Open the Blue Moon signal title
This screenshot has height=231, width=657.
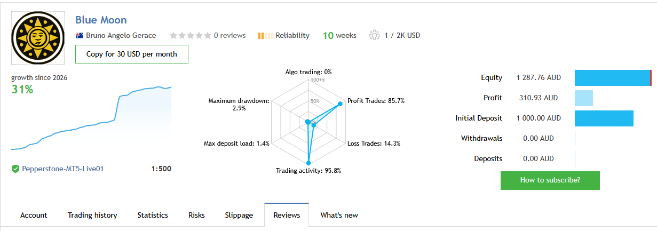(x=101, y=20)
